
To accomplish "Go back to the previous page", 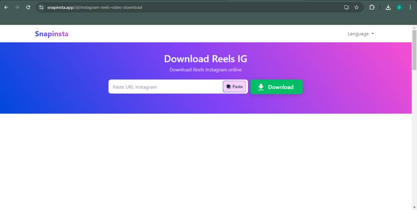I will click(6, 7).
